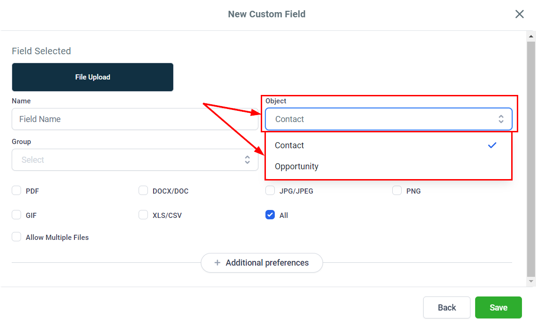Click the Group dropdown chevron arrows
The image size is (536, 325).
pos(247,160)
